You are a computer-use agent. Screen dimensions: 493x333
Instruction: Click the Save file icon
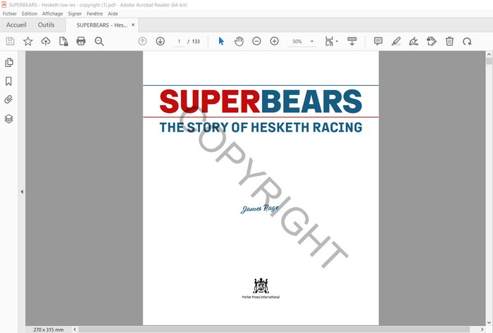[x=10, y=41]
